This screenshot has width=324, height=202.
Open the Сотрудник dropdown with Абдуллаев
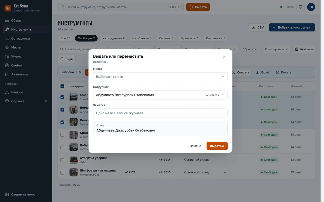[160, 95]
